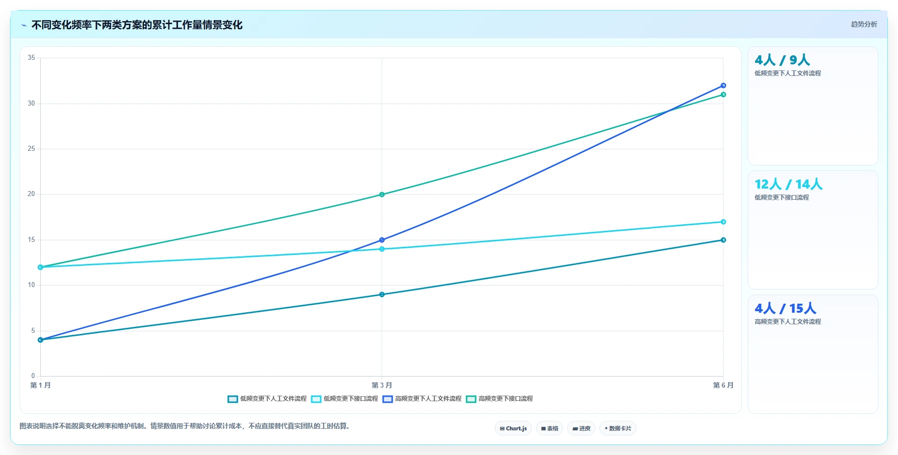Toggle legend entry 高频变更下接口流程
The image size is (898, 455).
click(499, 399)
